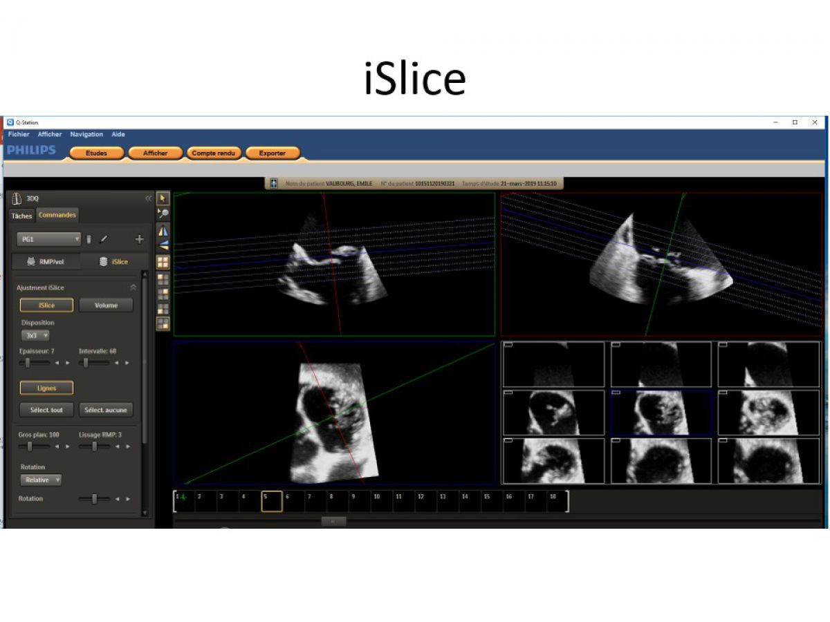Click the Intervalle slider handle
Viewport: 830px width, 622px height.
[x=86, y=363]
